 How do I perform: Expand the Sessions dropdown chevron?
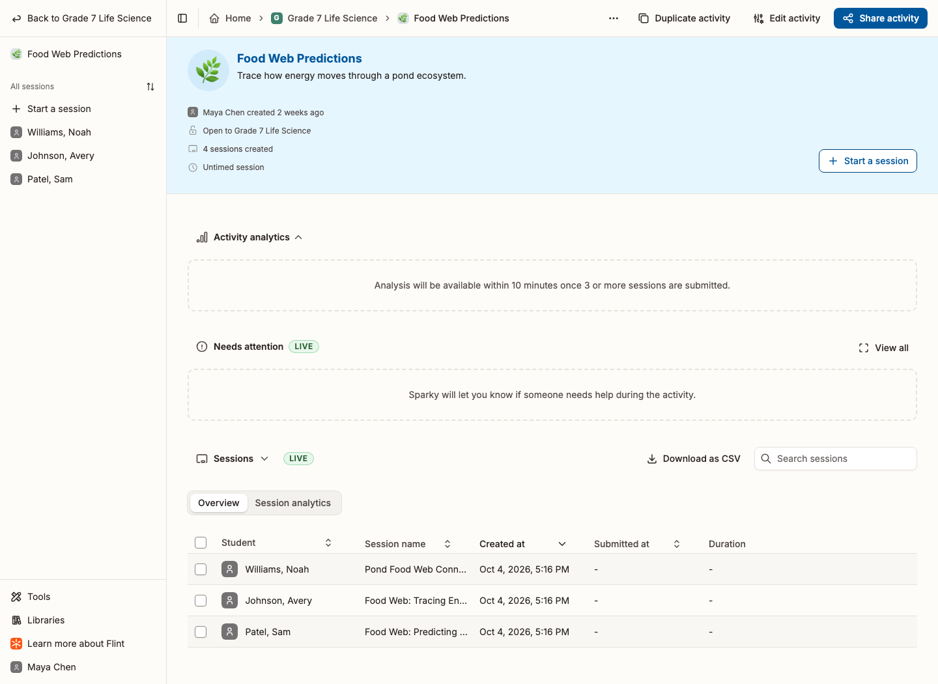[x=264, y=459]
